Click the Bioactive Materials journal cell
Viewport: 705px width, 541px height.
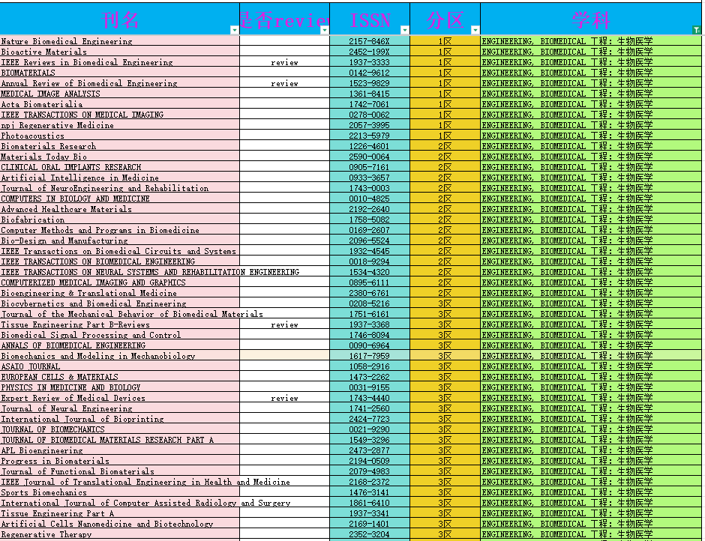coord(119,52)
